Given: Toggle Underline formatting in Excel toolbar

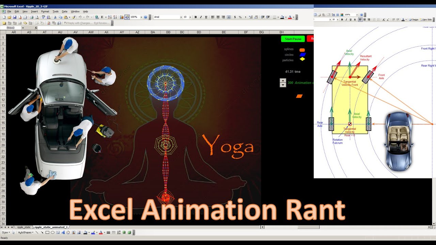Looking at the screenshot, I should [x=206, y=17].
